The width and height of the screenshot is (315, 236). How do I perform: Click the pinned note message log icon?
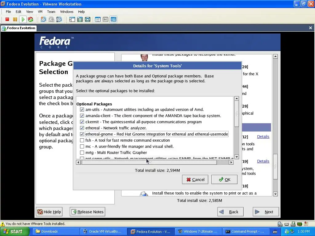pyautogui.click(x=306, y=224)
